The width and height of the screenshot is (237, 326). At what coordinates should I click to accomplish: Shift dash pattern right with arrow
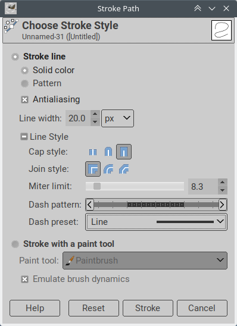(223, 205)
